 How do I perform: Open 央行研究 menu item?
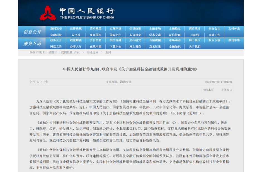[135, 40]
